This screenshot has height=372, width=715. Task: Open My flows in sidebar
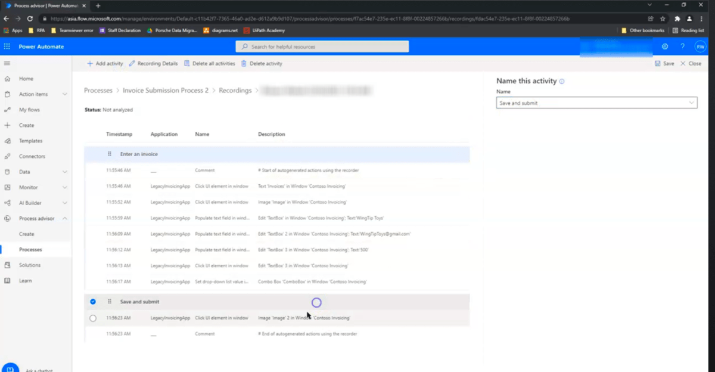(x=29, y=110)
